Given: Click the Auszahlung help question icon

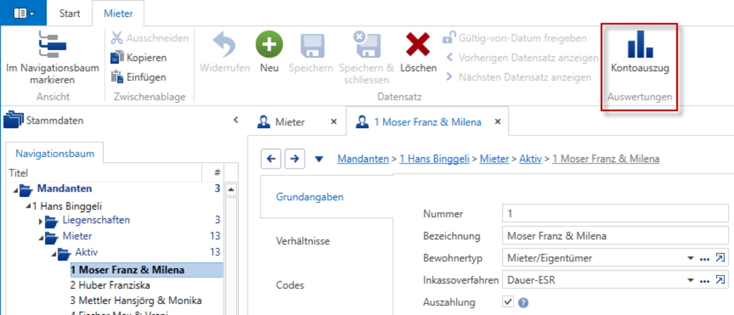Looking at the screenshot, I should click(x=523, y=303).
